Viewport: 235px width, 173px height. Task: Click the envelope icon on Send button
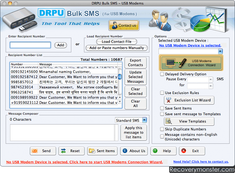pos(35,151)
